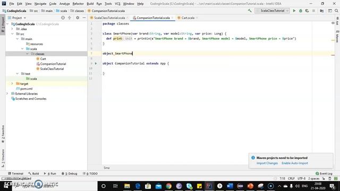This screenshot has height=191, width=340.
Task: Open the VCS menu
Action: coord(117,4)
